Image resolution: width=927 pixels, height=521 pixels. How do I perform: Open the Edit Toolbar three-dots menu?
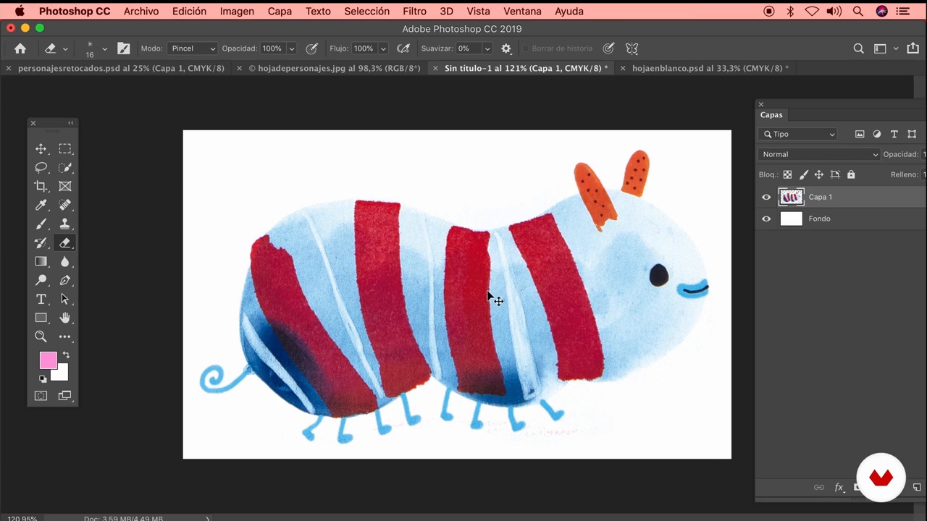tap(65, 337)
